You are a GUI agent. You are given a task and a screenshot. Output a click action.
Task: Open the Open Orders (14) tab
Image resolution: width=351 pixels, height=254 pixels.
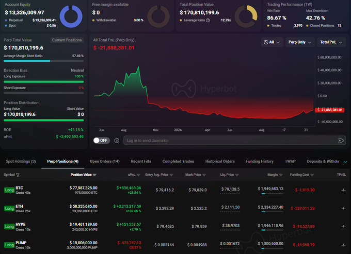tap(105, 161)
